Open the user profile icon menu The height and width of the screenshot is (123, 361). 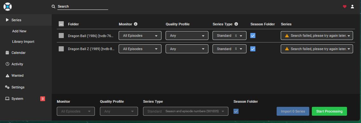coord(352,7)
